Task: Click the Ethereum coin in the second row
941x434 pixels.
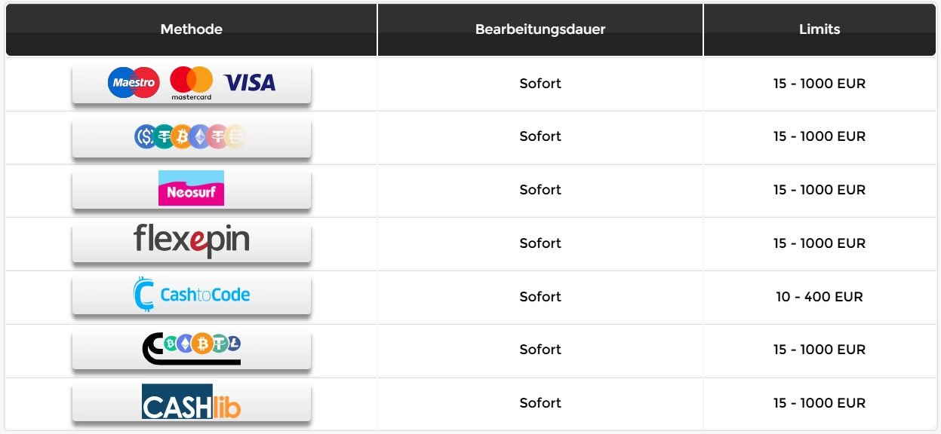Action: (x=200, y=136)
